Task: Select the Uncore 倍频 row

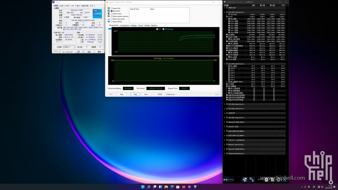Action: [255, 59]
